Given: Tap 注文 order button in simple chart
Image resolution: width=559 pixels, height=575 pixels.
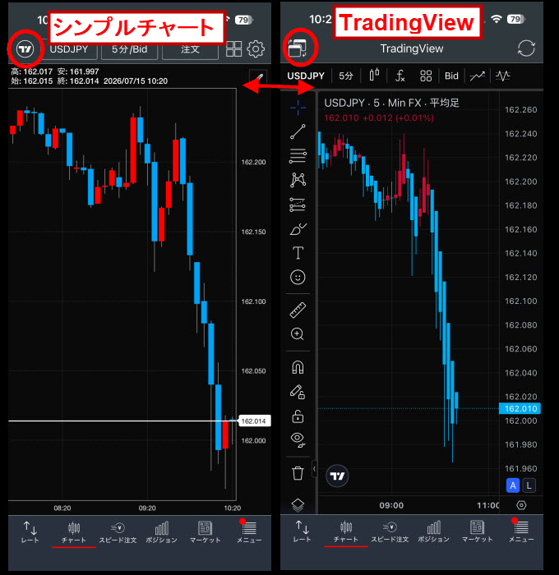Looking at the screenshot, I should 190,49.
